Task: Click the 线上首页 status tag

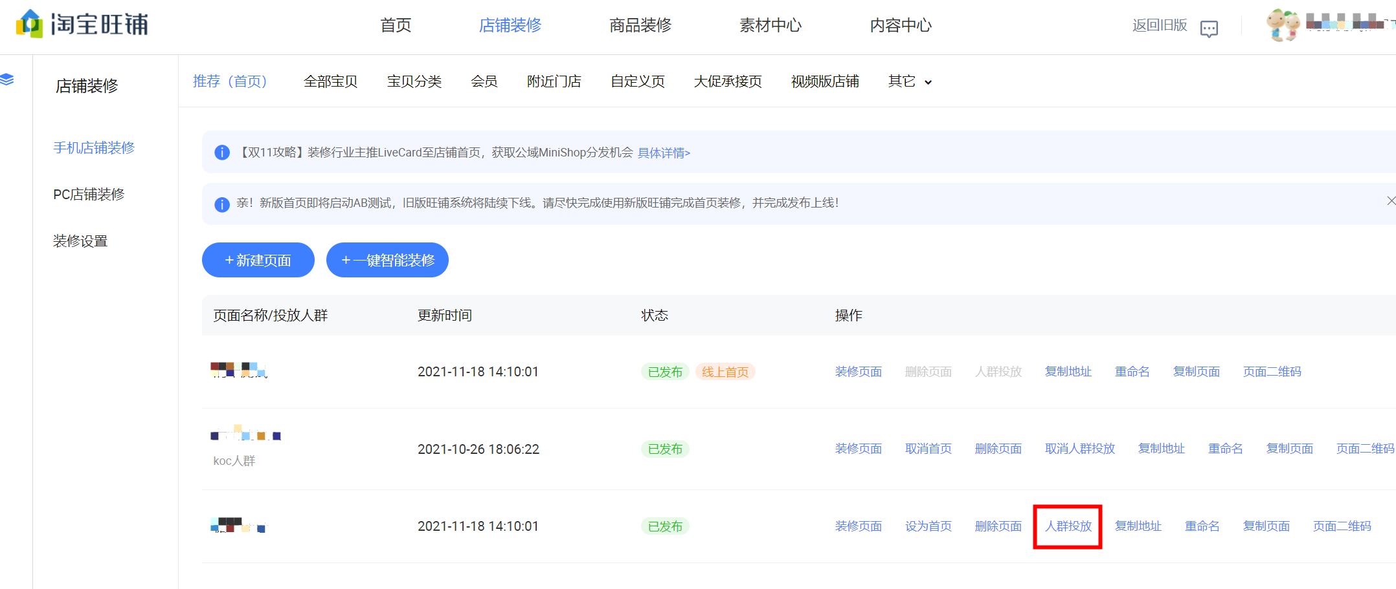Action: tap(725, 372)
